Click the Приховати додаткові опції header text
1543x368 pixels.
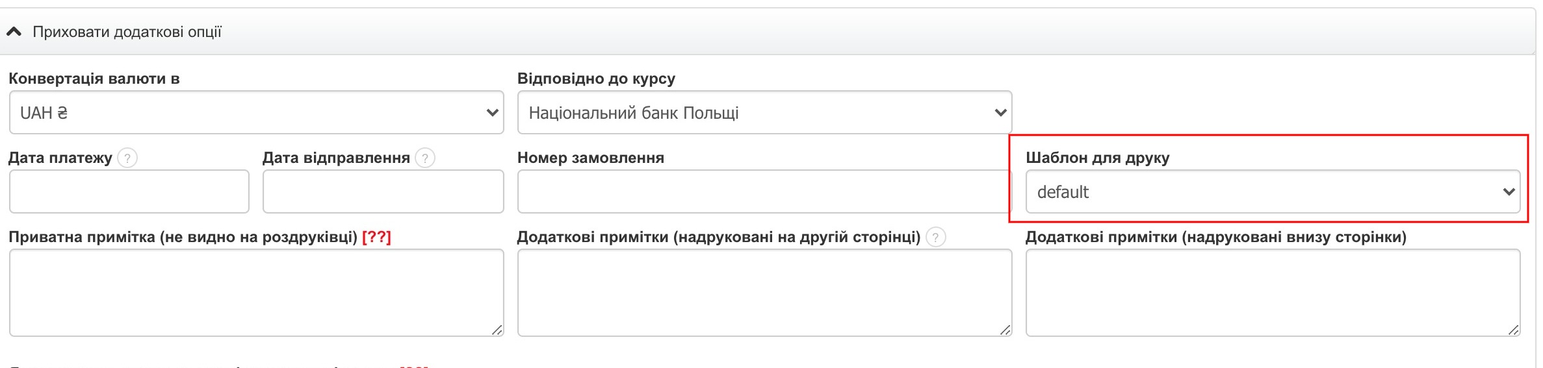(x=127, y=32)
